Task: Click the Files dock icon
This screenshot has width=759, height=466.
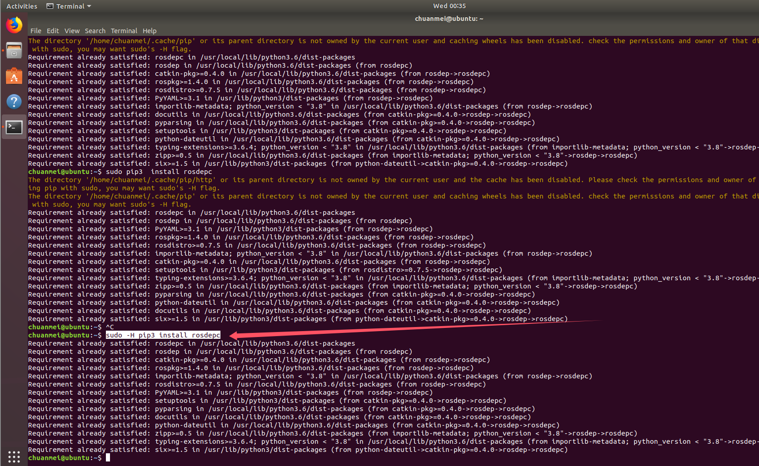Action: tap(14, 50)
